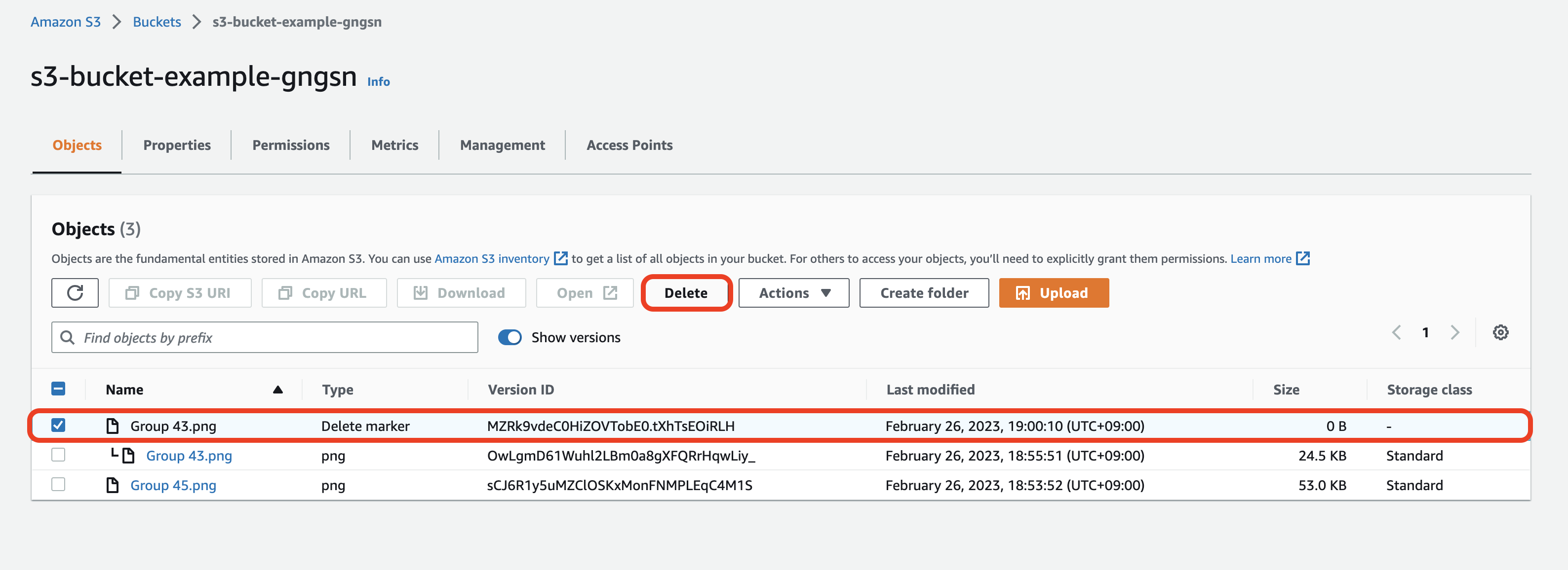Uncheck the Group 43.png delete marker checkbox

tap(58, 425)
